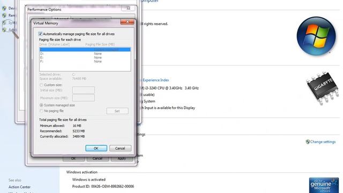Click the Set button in Virtual Memory
The image size is (343, 193).
(x=117, y=111)
